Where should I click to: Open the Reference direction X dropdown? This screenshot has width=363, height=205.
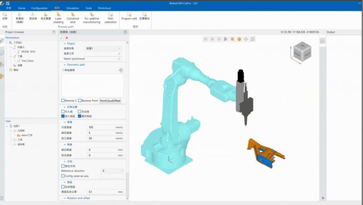[112, 171]
